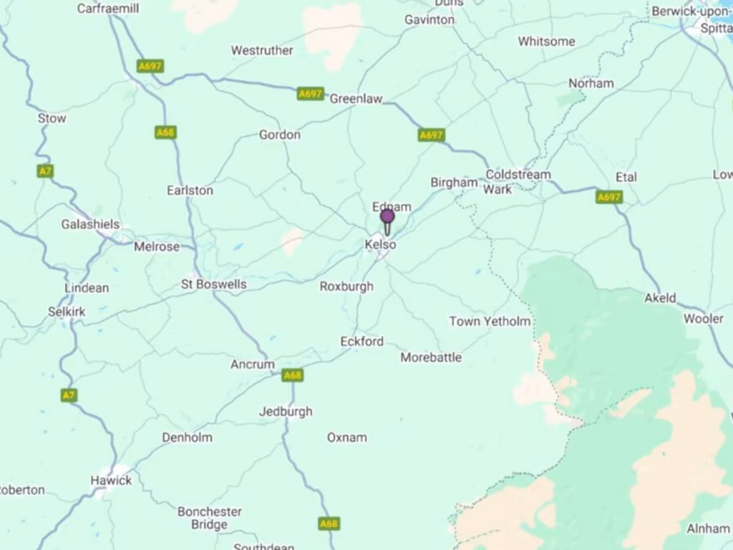Click the A68 shield at bottom near Southdean
Image resolution: width=733 pixels, height=550 pixels.
pos(329,524)
